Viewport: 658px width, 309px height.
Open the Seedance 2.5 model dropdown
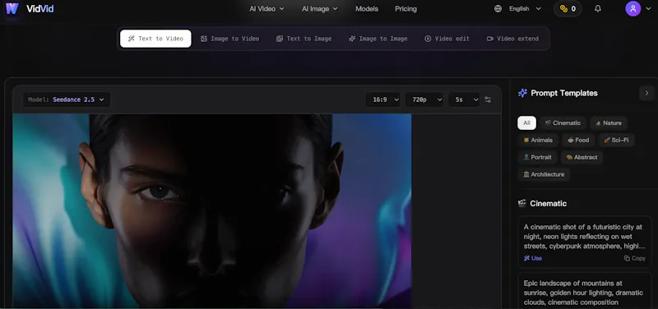[67, 99]
